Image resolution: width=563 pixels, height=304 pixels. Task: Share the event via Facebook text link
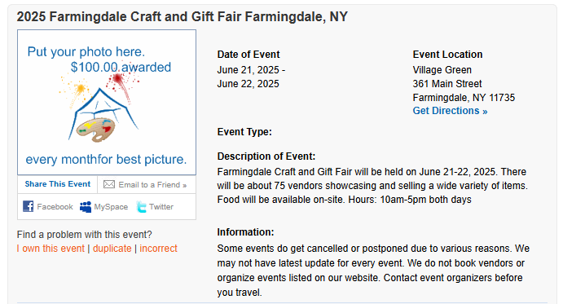[x=55, y=207]
